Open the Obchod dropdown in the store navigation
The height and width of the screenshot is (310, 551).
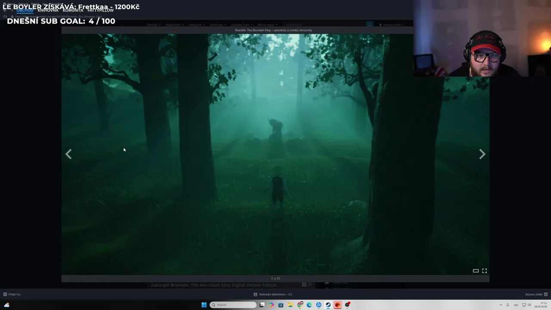tap(153, 25)
